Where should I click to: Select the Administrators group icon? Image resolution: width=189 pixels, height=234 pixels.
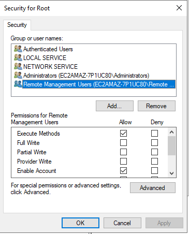tap(18, 75)
